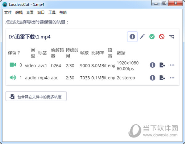Open file info for D:\迅雷下载\1.mp4
Screen dimensions: 185x144
[132, 37]
